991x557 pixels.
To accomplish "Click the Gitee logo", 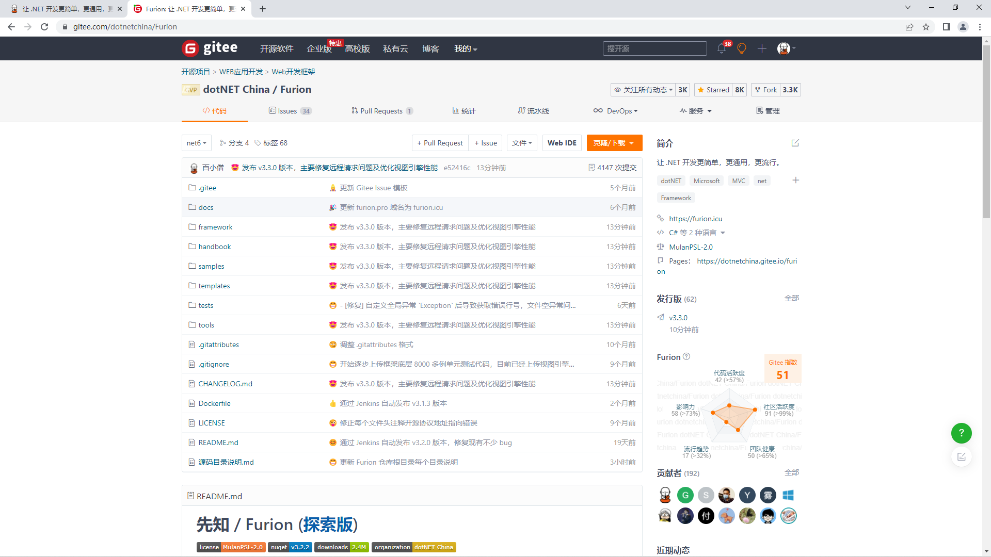I will (210, 48).
